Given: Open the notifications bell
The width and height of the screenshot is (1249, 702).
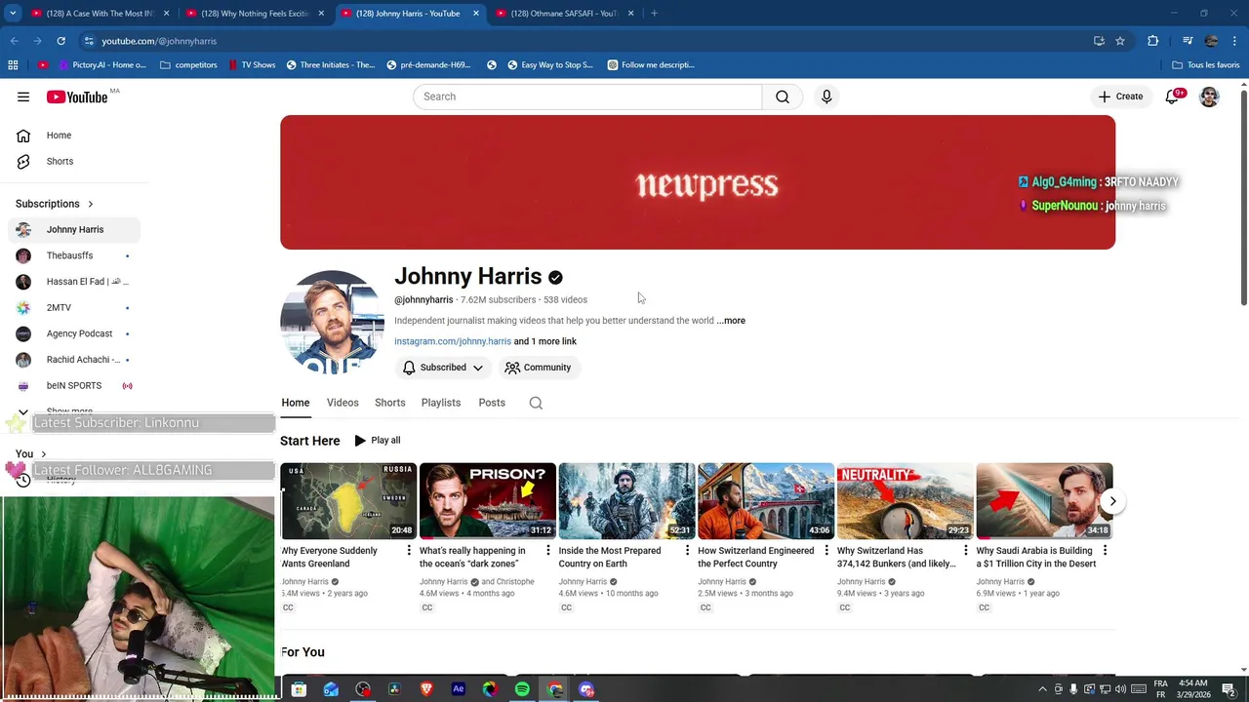Looking at the screenshot, I should point(1172,97).
